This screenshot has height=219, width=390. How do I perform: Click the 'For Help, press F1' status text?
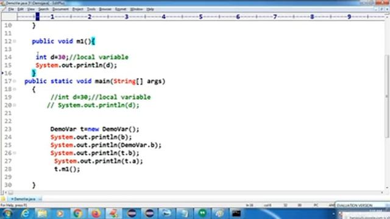pyautogui.click(x=13, y=205)
